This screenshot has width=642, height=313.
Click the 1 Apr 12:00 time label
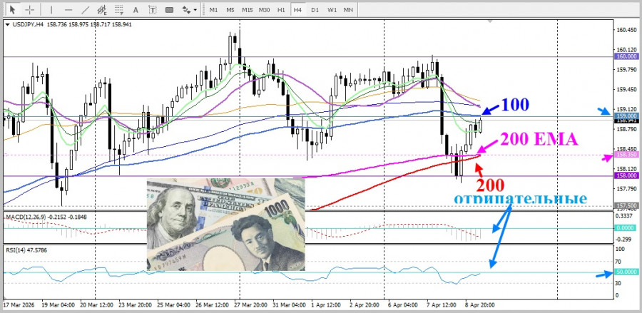(326, 305)
